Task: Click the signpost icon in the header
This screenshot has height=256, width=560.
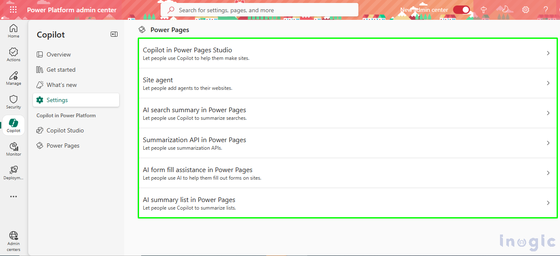Action: coord(484,10)
